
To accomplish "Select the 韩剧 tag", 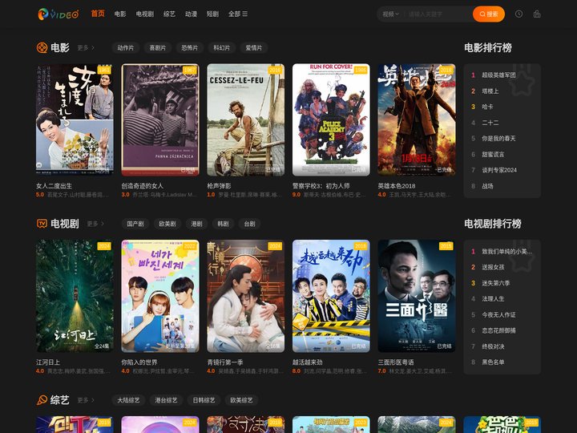I will (x=223, y=224).
